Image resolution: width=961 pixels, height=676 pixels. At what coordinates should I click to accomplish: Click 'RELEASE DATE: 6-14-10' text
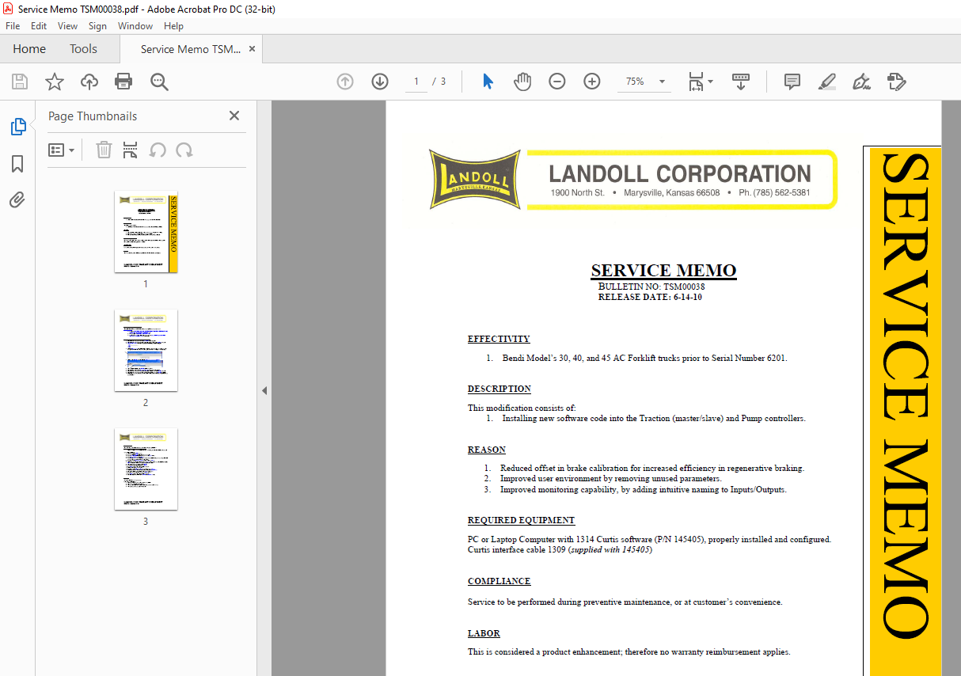650,298
